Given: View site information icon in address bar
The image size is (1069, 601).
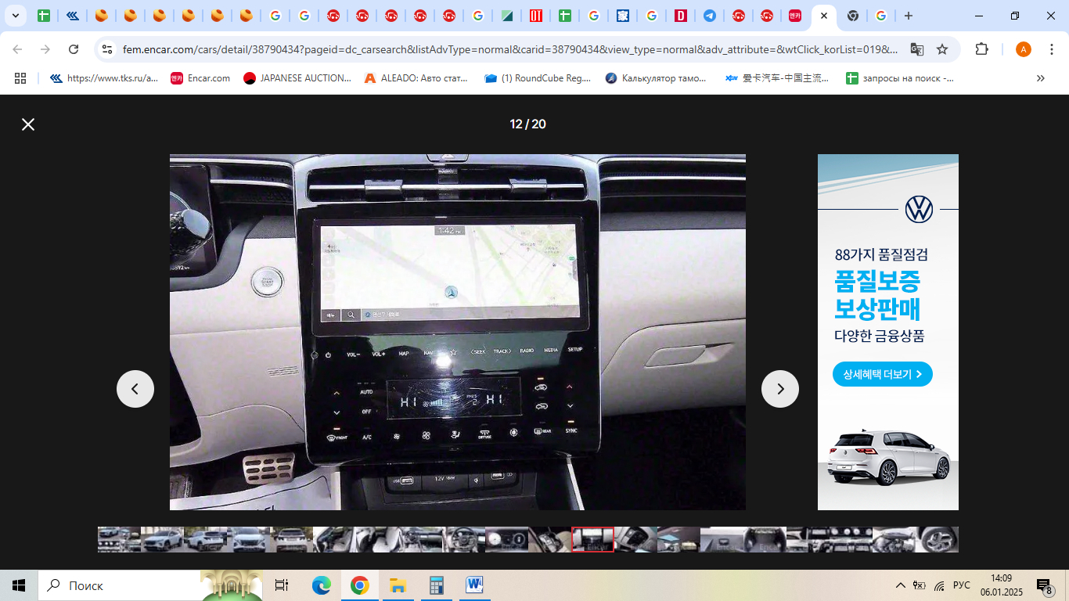Looking at the screenshot, I should [x=107, y=49].
